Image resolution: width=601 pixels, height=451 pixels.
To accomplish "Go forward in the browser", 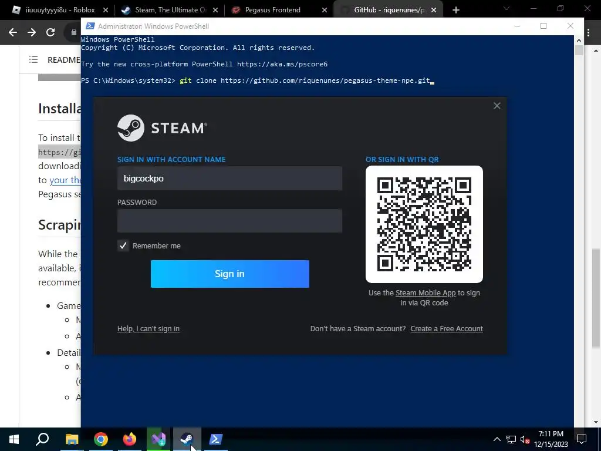I will 32,32.
